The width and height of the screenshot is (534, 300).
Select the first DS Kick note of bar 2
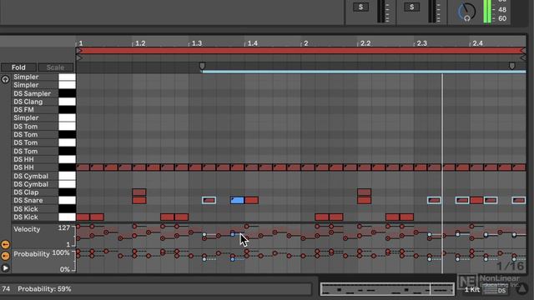tap(322, 217)
